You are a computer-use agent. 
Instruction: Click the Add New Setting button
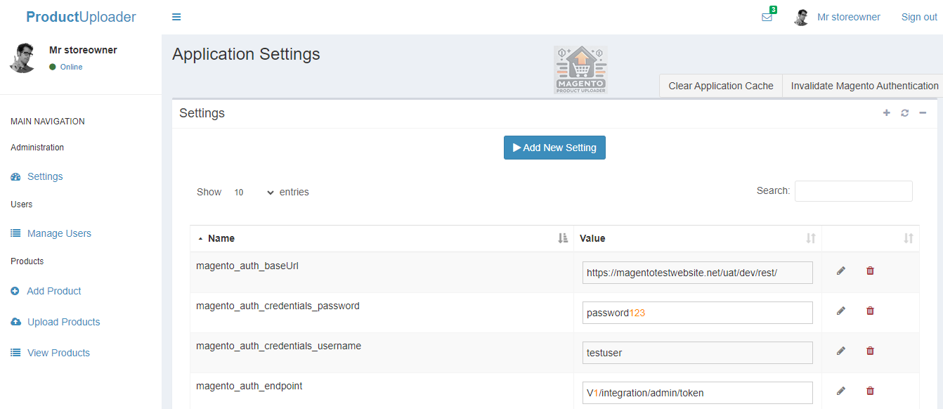pos(554,148)
